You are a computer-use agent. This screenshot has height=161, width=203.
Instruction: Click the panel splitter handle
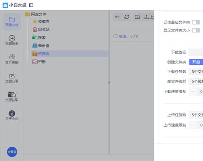109,82
